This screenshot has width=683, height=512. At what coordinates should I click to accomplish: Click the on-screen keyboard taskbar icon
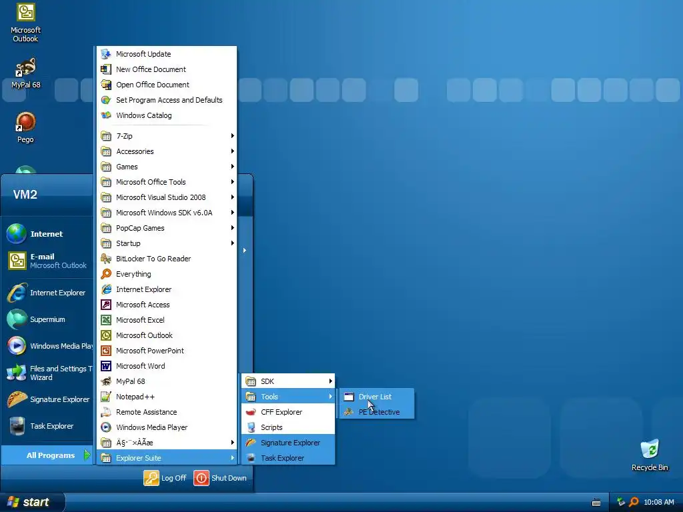coord(596,503)
